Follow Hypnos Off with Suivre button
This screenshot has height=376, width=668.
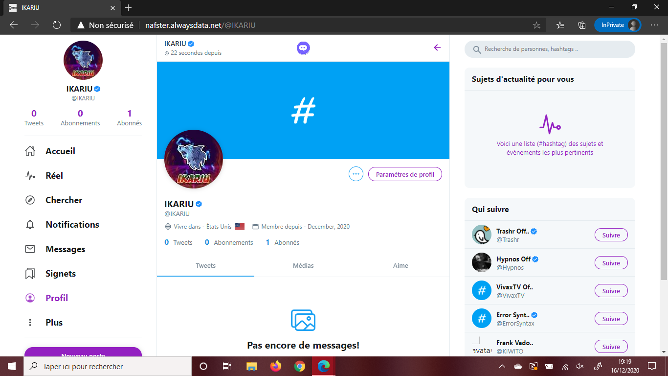pyautogui.click(x=611, y=263)
